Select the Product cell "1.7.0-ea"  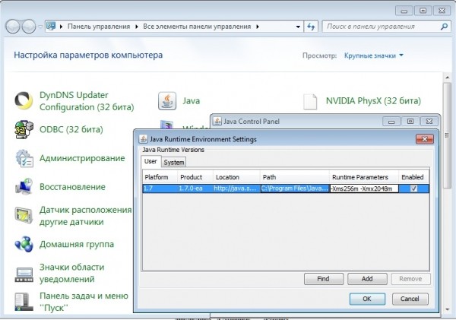pos(195,189)
